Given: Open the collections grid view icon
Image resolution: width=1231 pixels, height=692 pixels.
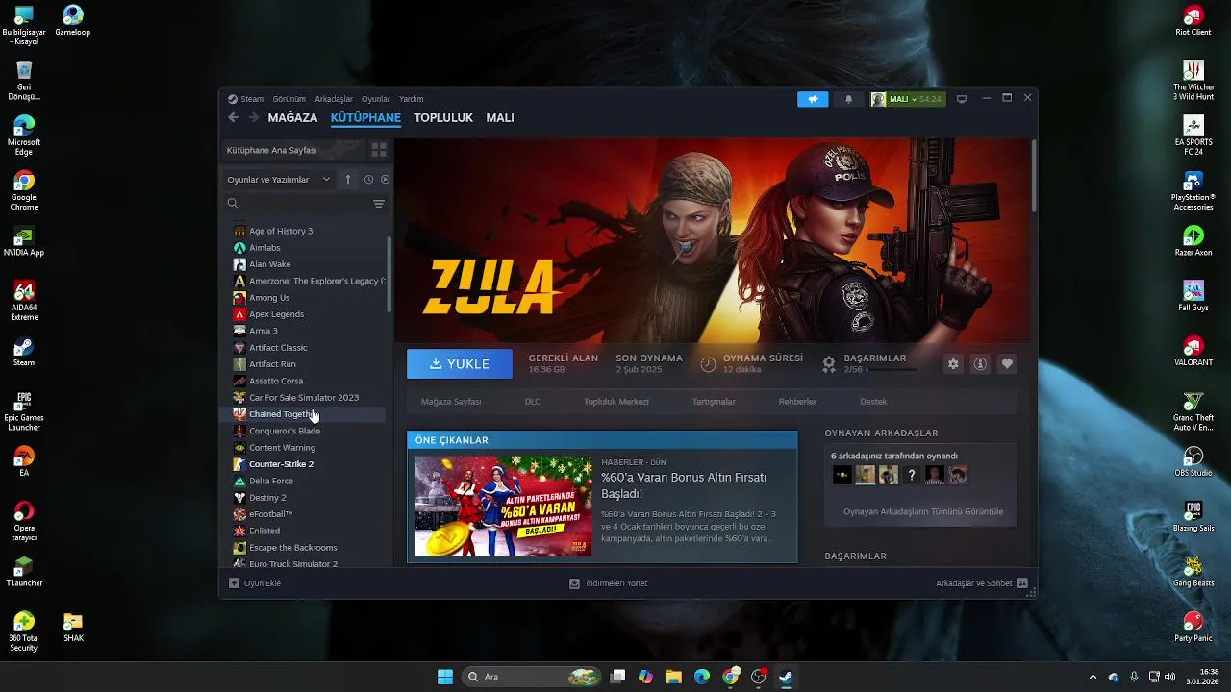Looking at the screenshot, I should 379,150.
